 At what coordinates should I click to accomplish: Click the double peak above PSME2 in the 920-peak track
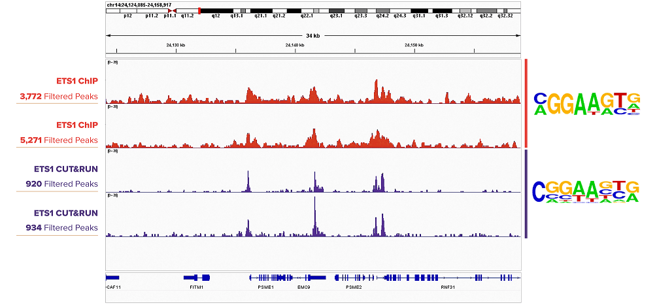379,183
